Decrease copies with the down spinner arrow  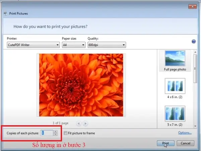[x=55, y=135]
